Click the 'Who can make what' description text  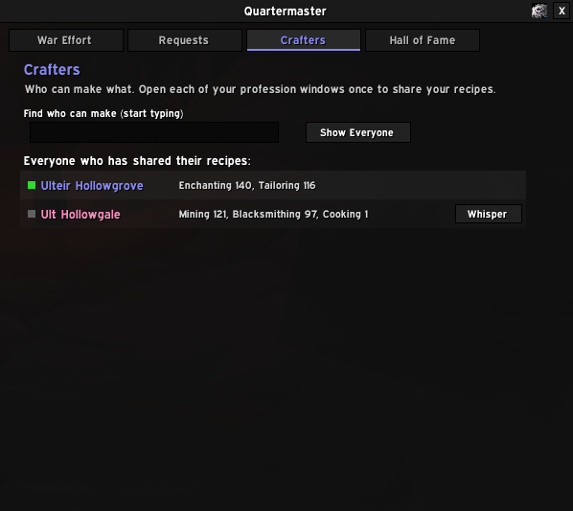coord(261,89)
